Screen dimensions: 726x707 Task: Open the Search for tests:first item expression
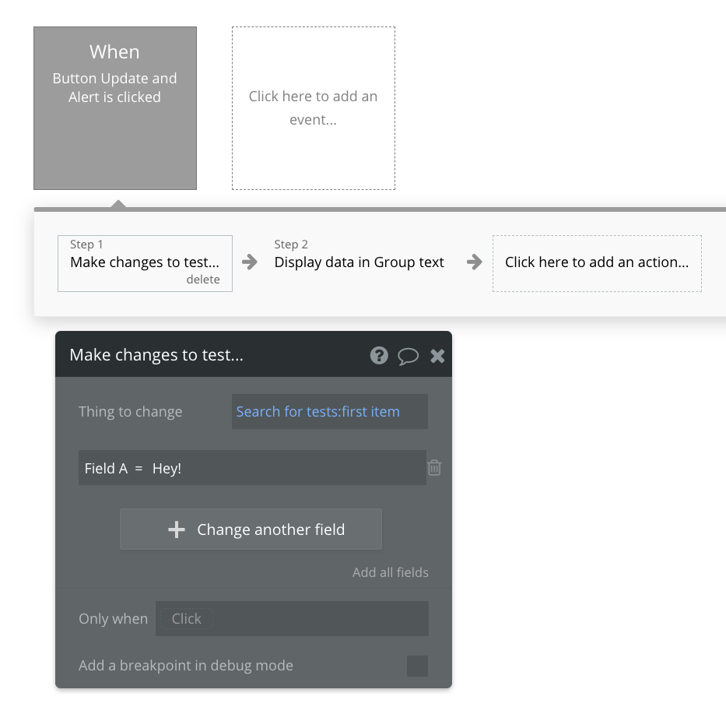(x=318, y=412)
